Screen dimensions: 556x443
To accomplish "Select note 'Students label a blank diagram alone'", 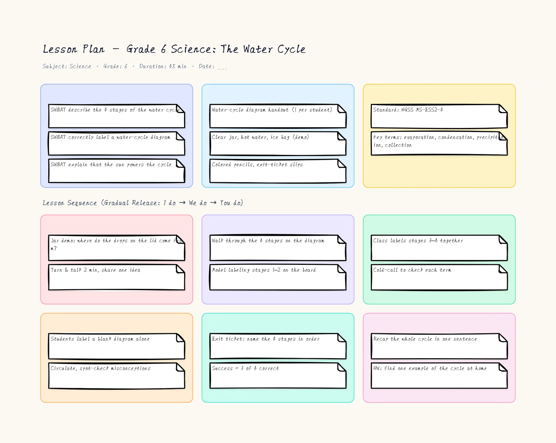I will pos(116,346).
